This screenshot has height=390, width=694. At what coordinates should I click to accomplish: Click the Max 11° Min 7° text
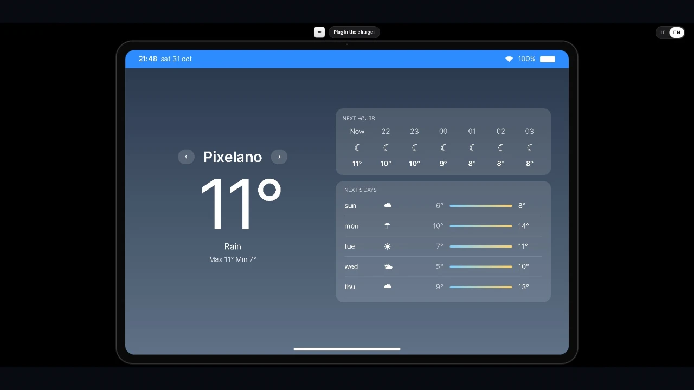click(x=233, y=259)
